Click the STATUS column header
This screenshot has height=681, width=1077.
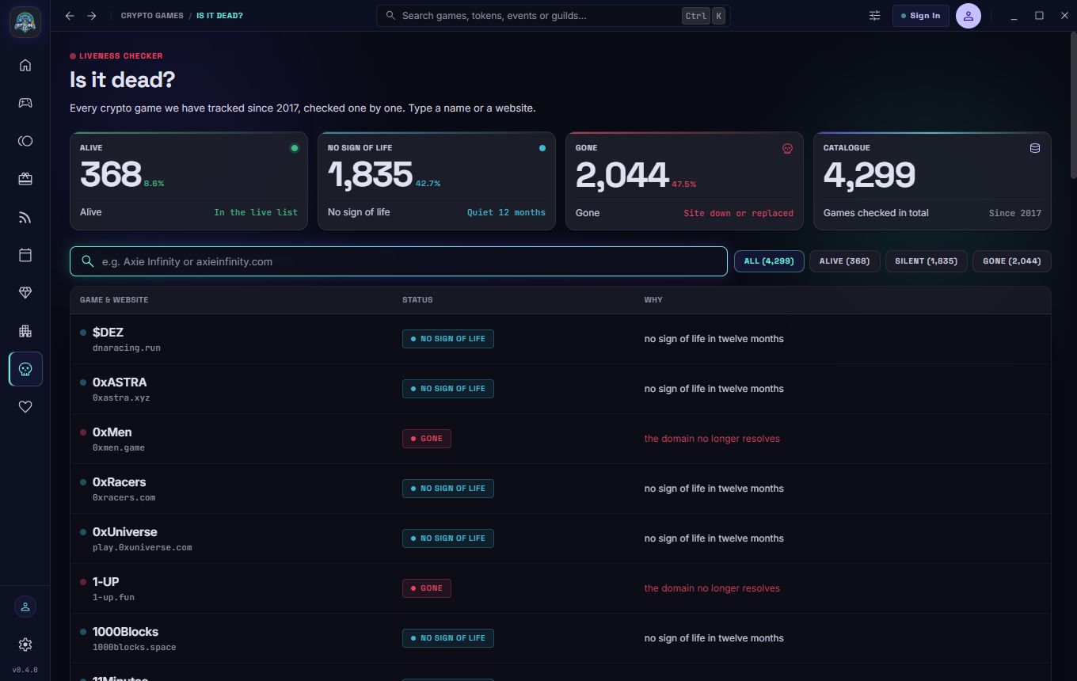[417, 300]
